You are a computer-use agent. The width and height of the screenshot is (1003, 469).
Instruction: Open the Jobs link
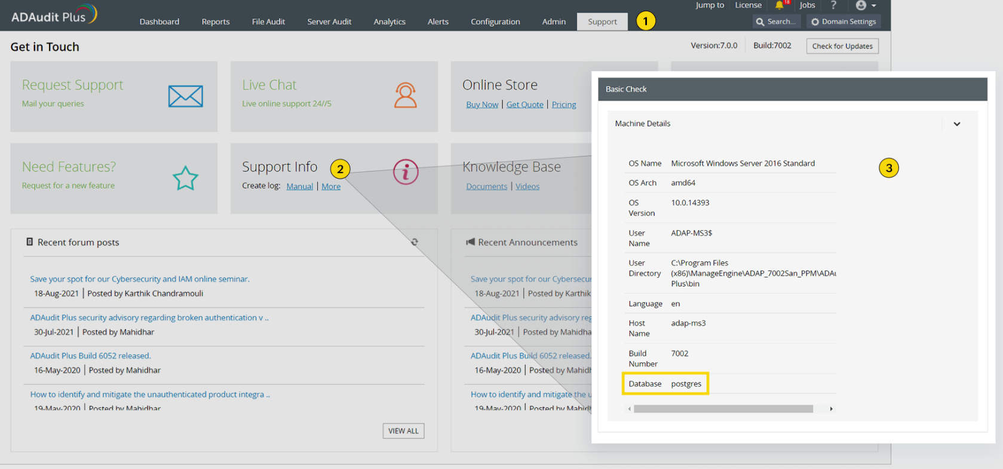tap(807, 5)
